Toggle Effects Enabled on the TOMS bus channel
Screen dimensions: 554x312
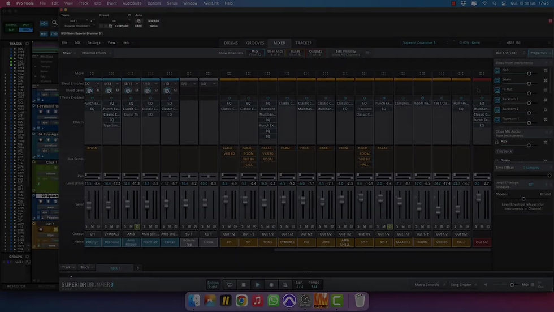[x=267, y=98]
